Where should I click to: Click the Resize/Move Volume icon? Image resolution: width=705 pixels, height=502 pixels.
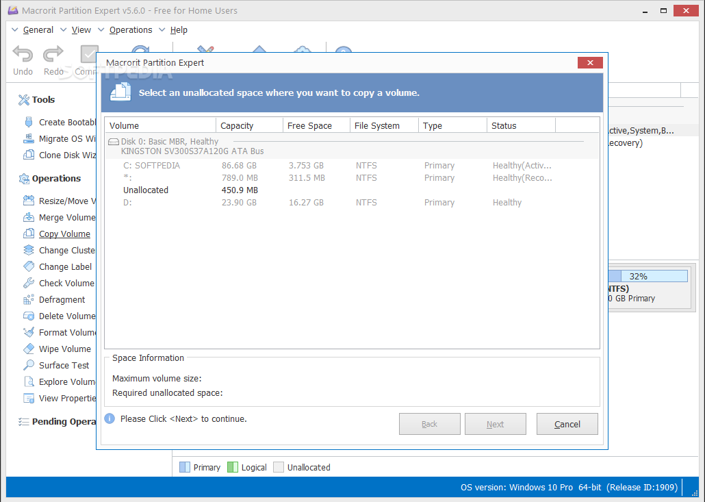pos(29,201)
